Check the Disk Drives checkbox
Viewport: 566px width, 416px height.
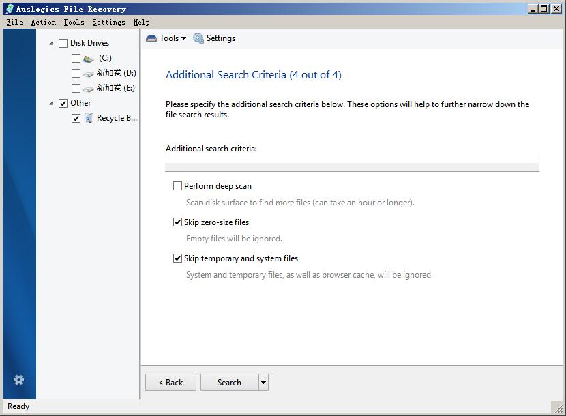63,44
